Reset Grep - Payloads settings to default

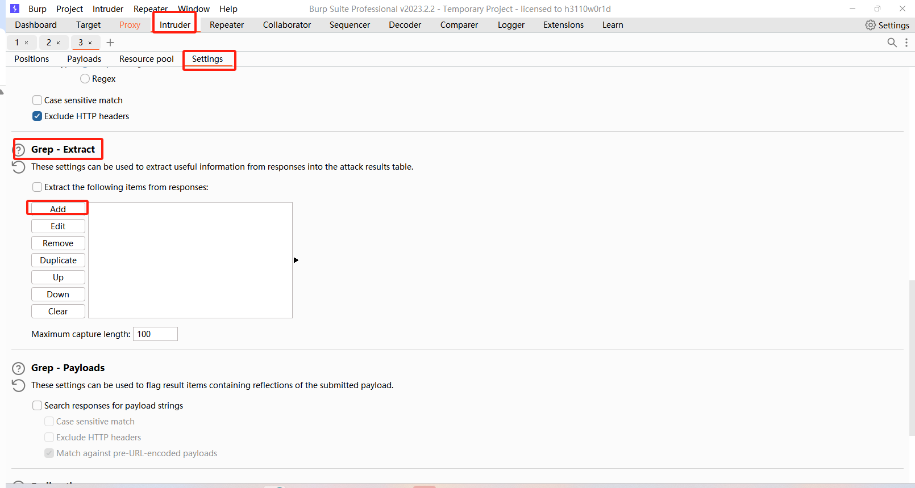pyautogui.click(x=19, y=385)
